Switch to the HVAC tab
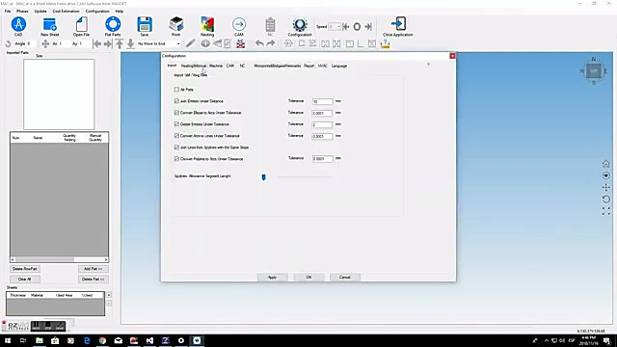The height and width of the screenshot is (347, 617). (x=323, y=66)
